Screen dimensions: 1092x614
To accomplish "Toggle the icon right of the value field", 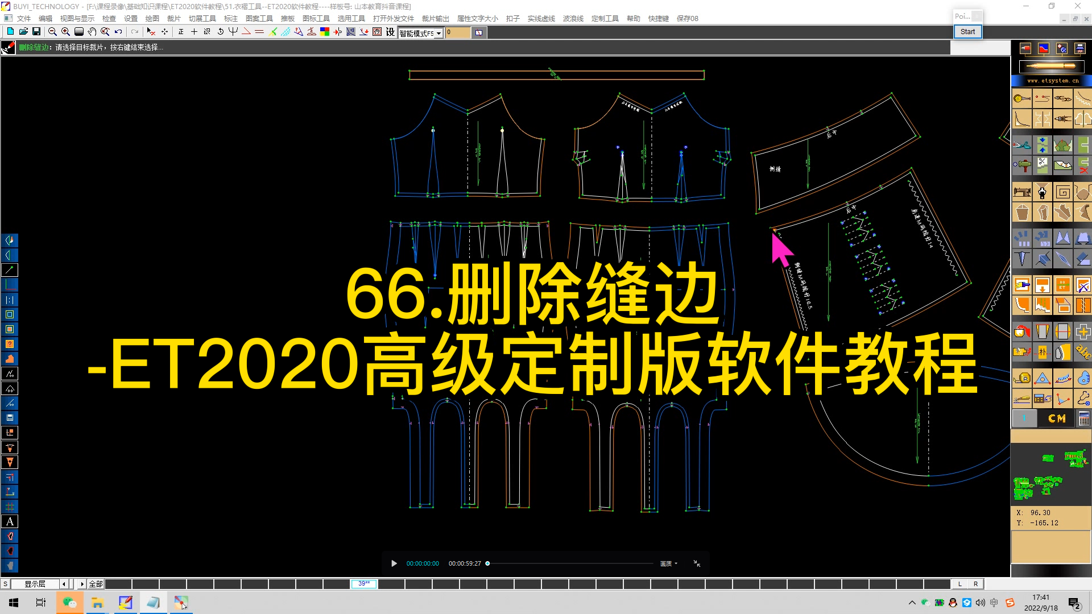I will (x=479, y=32).
